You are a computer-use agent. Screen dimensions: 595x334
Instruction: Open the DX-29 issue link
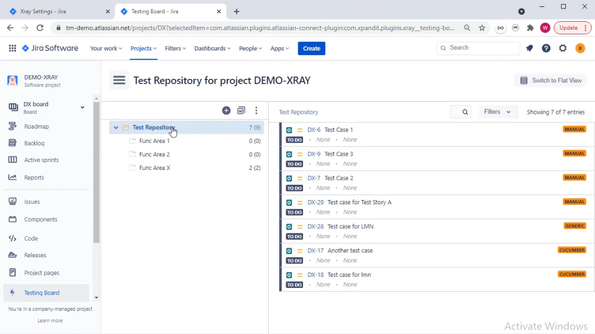[315, 202]
